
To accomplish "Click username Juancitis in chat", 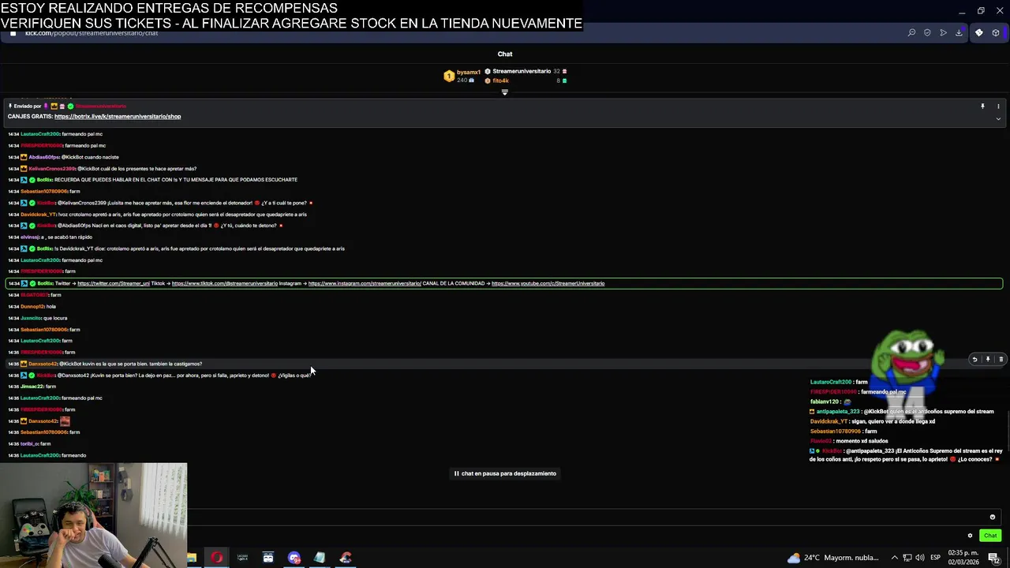I will point(32,318).
